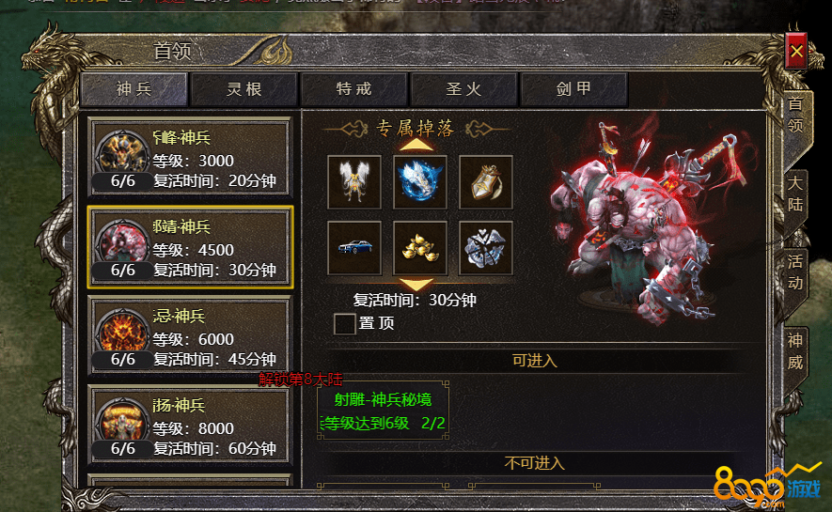Select the blue car drop item icon
Viewport: 832px width, 512px height.
click(354, 248)
